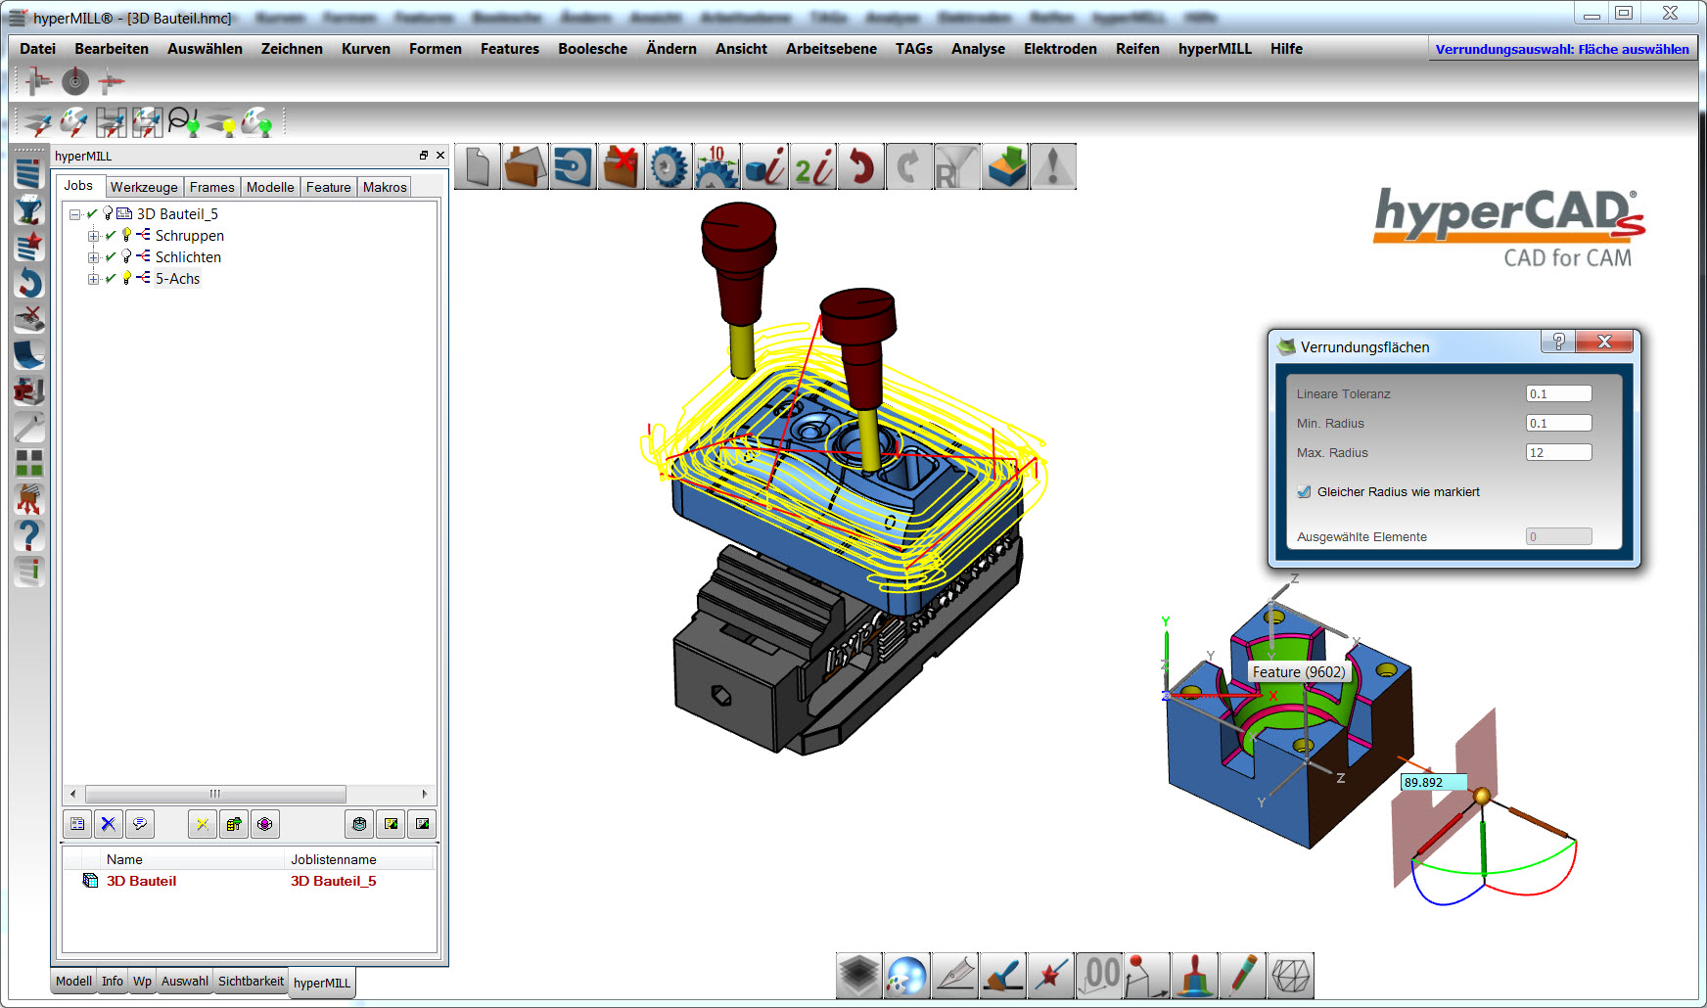Click the blue cube info icon

click(765, 166)
